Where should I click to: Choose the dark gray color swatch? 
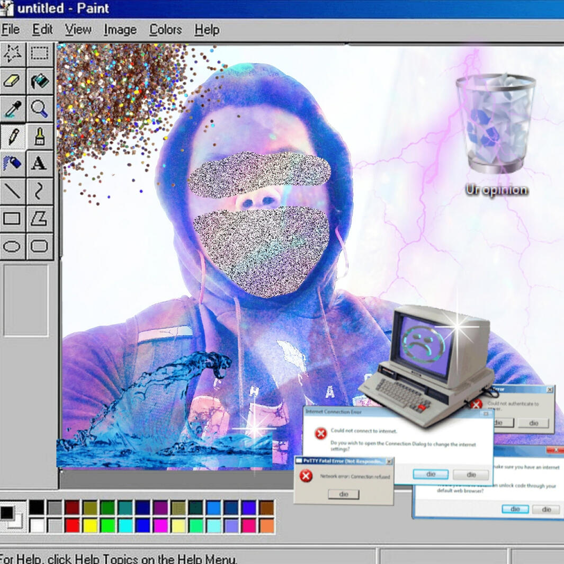(55, 507)
